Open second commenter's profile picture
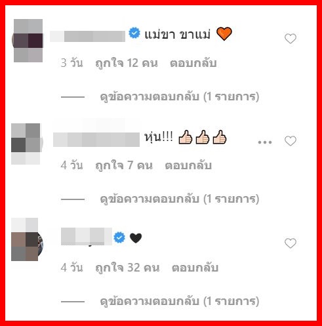 27,144
